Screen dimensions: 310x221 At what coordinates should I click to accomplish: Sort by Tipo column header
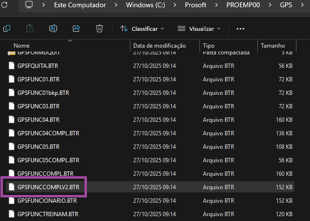tap(209, 46)
